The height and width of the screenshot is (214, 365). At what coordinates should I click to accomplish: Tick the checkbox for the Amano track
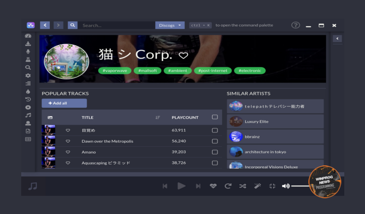(215, 152)
